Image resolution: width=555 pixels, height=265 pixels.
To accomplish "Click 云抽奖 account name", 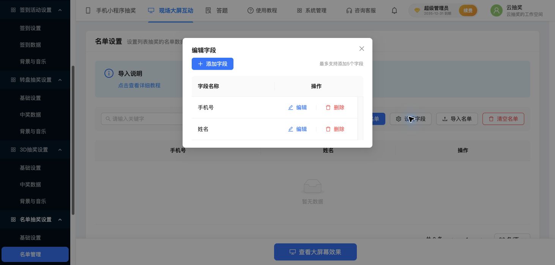I will tap(514, 8).
